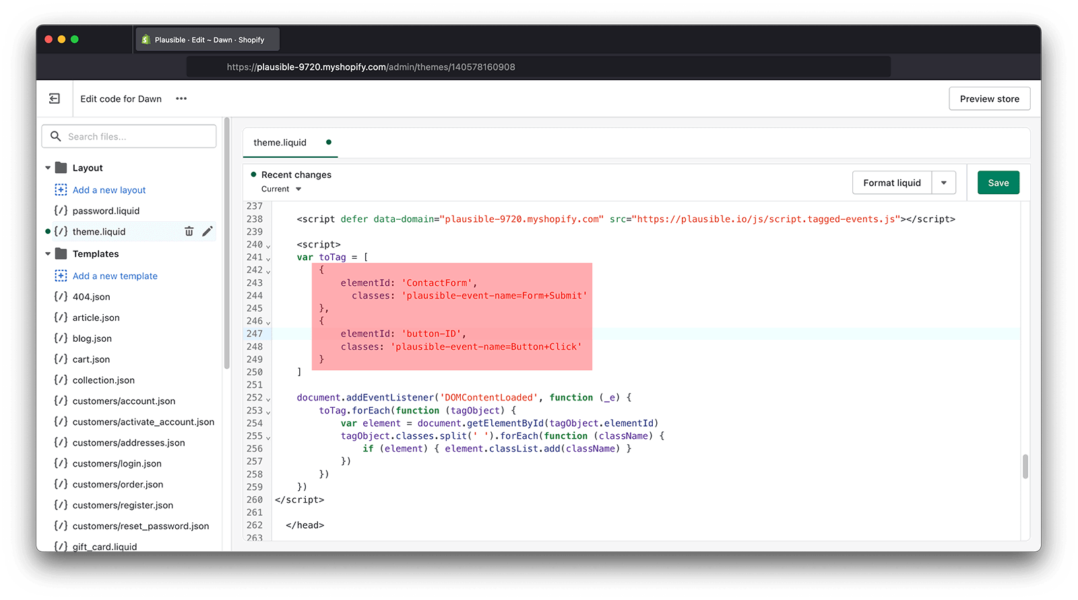Fold code block at line 252
Screen dimensions: 1078x600
coord(268,399)
